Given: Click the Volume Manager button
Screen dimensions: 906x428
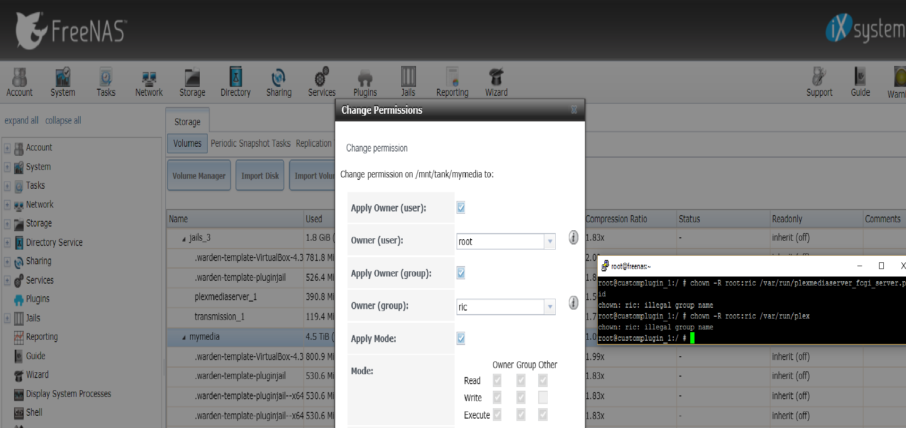Looking at the screenshot, I should point(199,176).
